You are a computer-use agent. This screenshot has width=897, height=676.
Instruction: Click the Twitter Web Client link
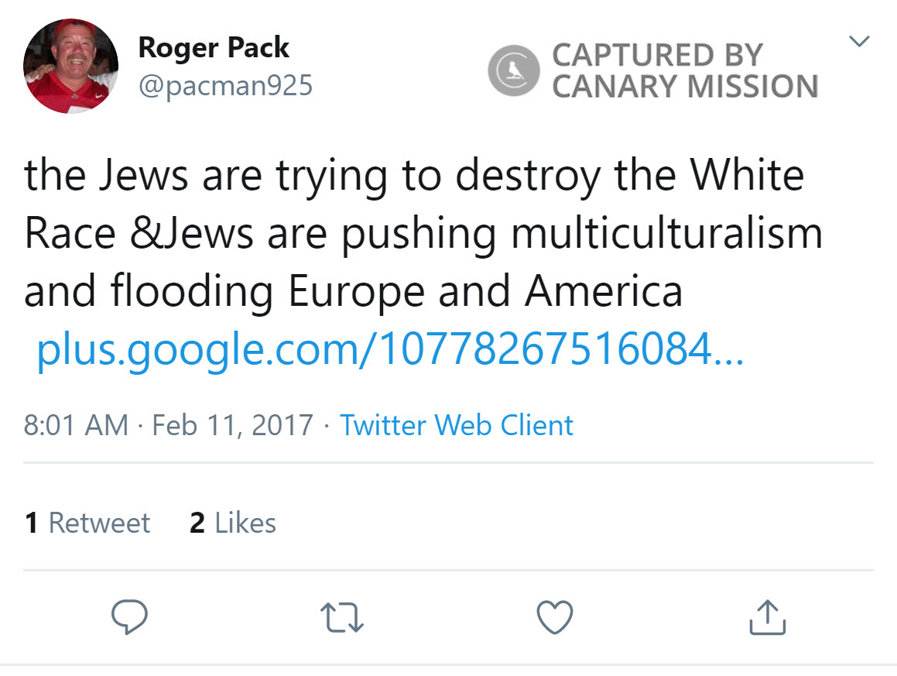457,425
